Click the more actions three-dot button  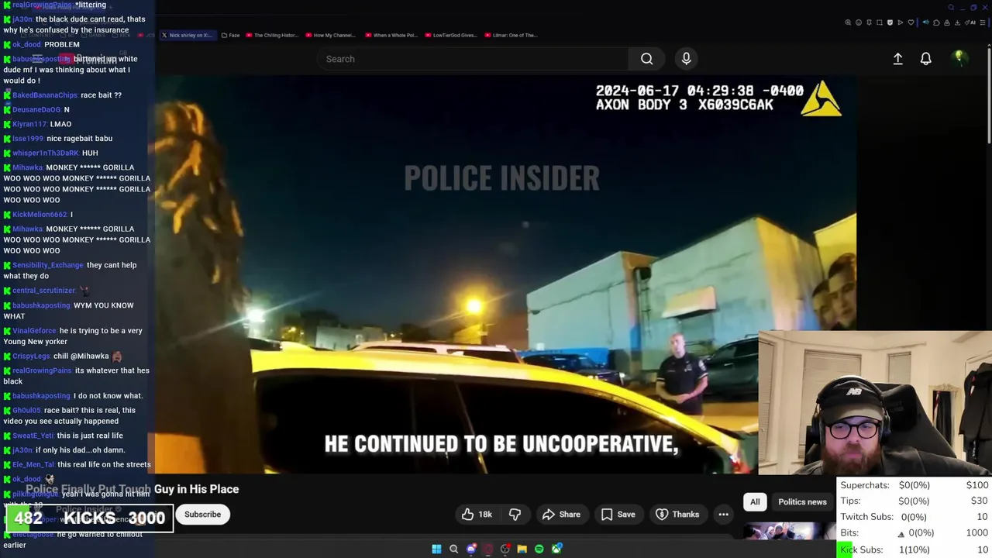(723, 515)
